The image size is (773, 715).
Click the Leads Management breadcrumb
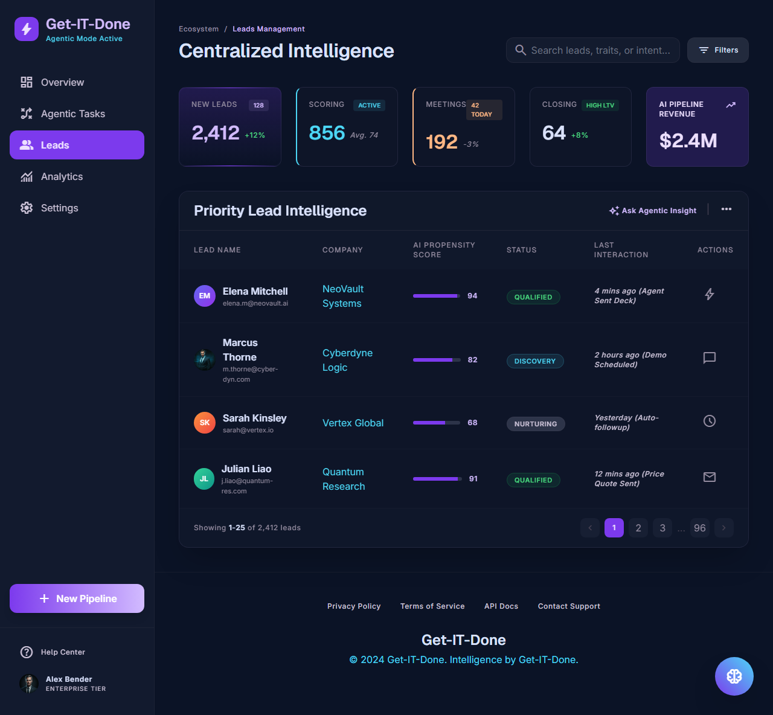[269, 29]
